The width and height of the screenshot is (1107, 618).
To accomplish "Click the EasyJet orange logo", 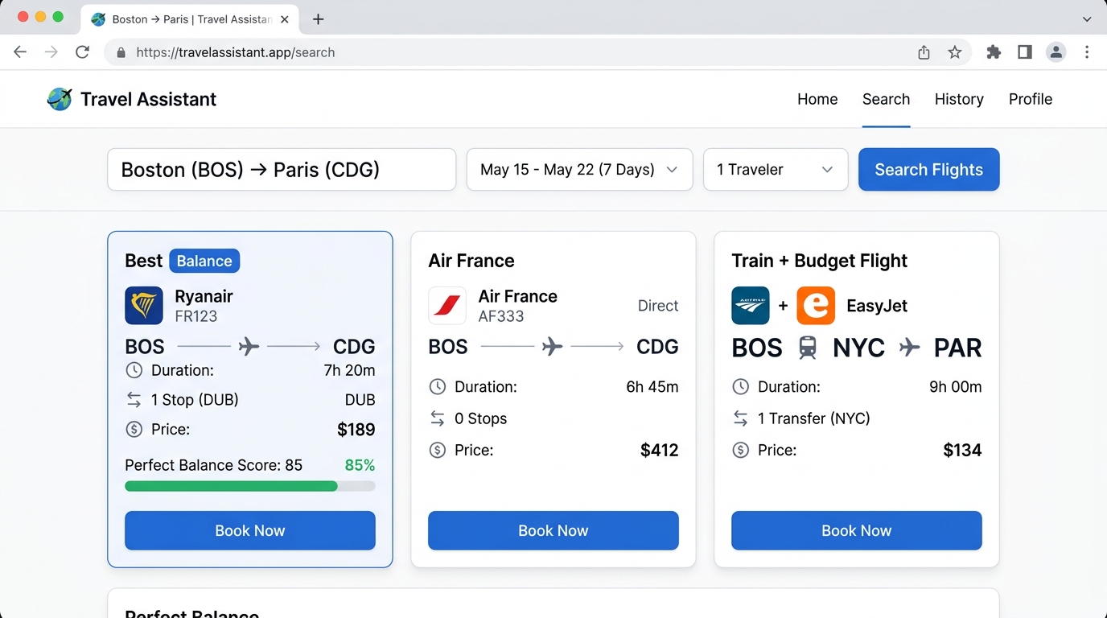I will (816, 306).
